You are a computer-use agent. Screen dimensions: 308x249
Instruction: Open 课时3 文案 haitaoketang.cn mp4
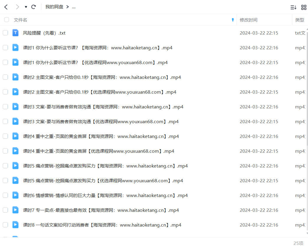[x=103, y=107]
